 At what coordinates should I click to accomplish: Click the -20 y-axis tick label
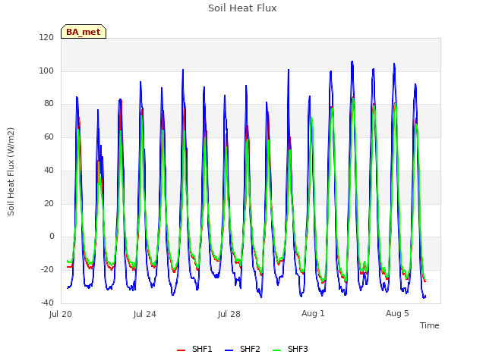[47, 270]
